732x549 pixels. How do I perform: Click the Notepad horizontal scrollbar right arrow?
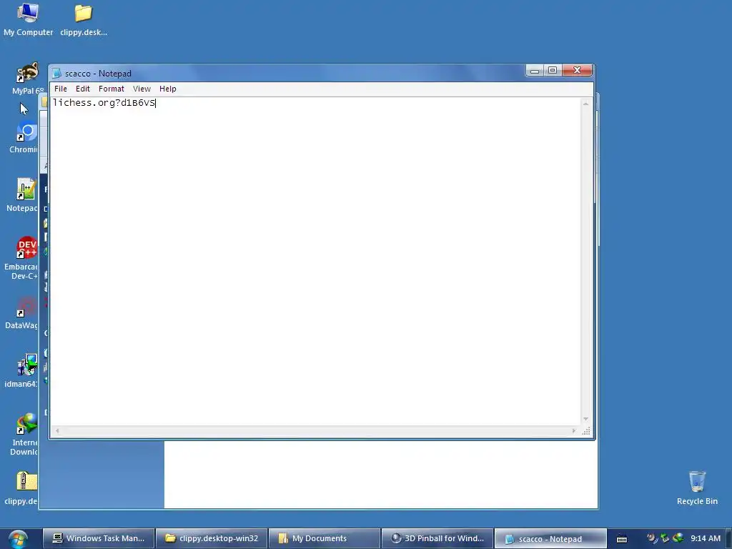(574, 431)
